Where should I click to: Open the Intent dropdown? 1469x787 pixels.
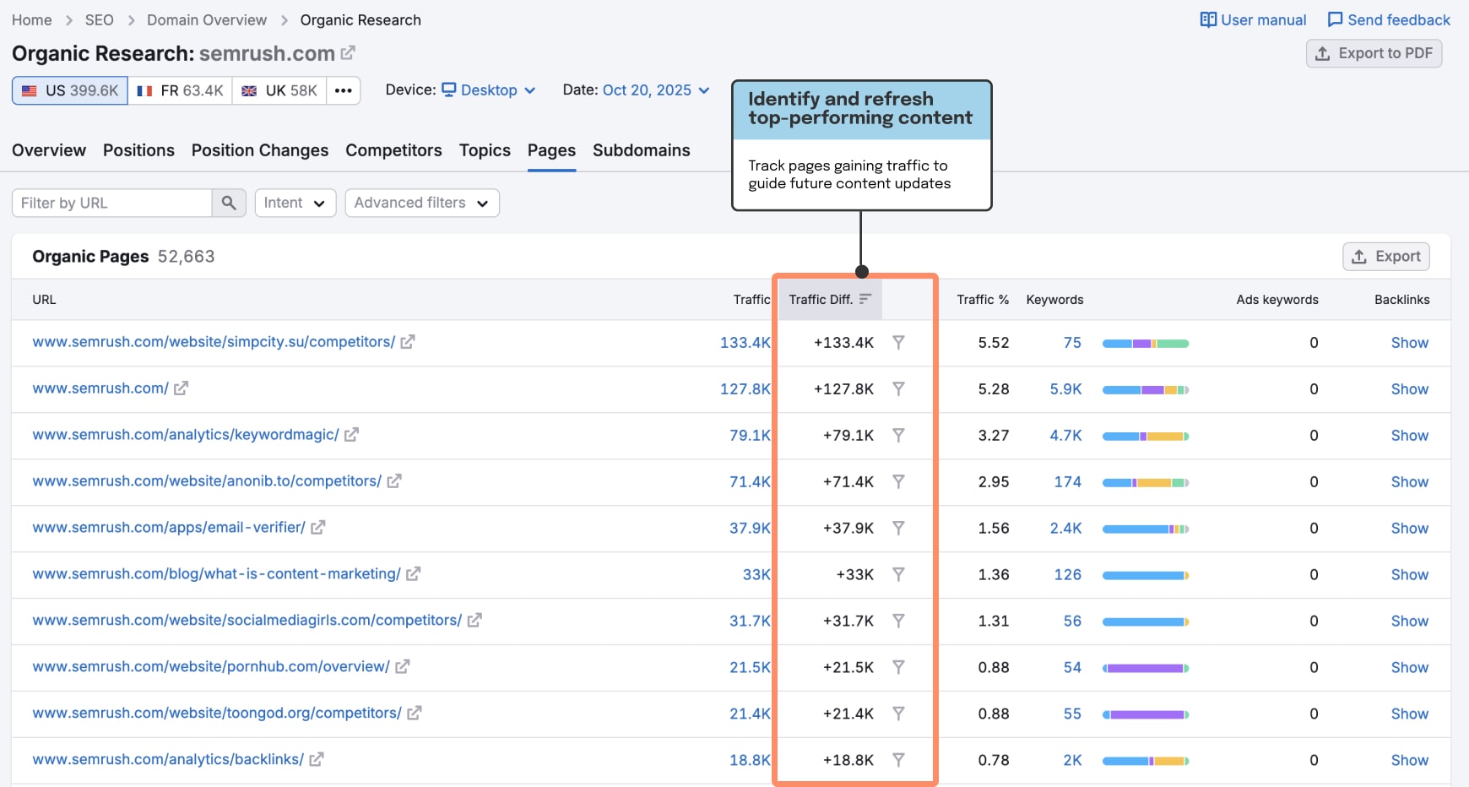(295, 203)
